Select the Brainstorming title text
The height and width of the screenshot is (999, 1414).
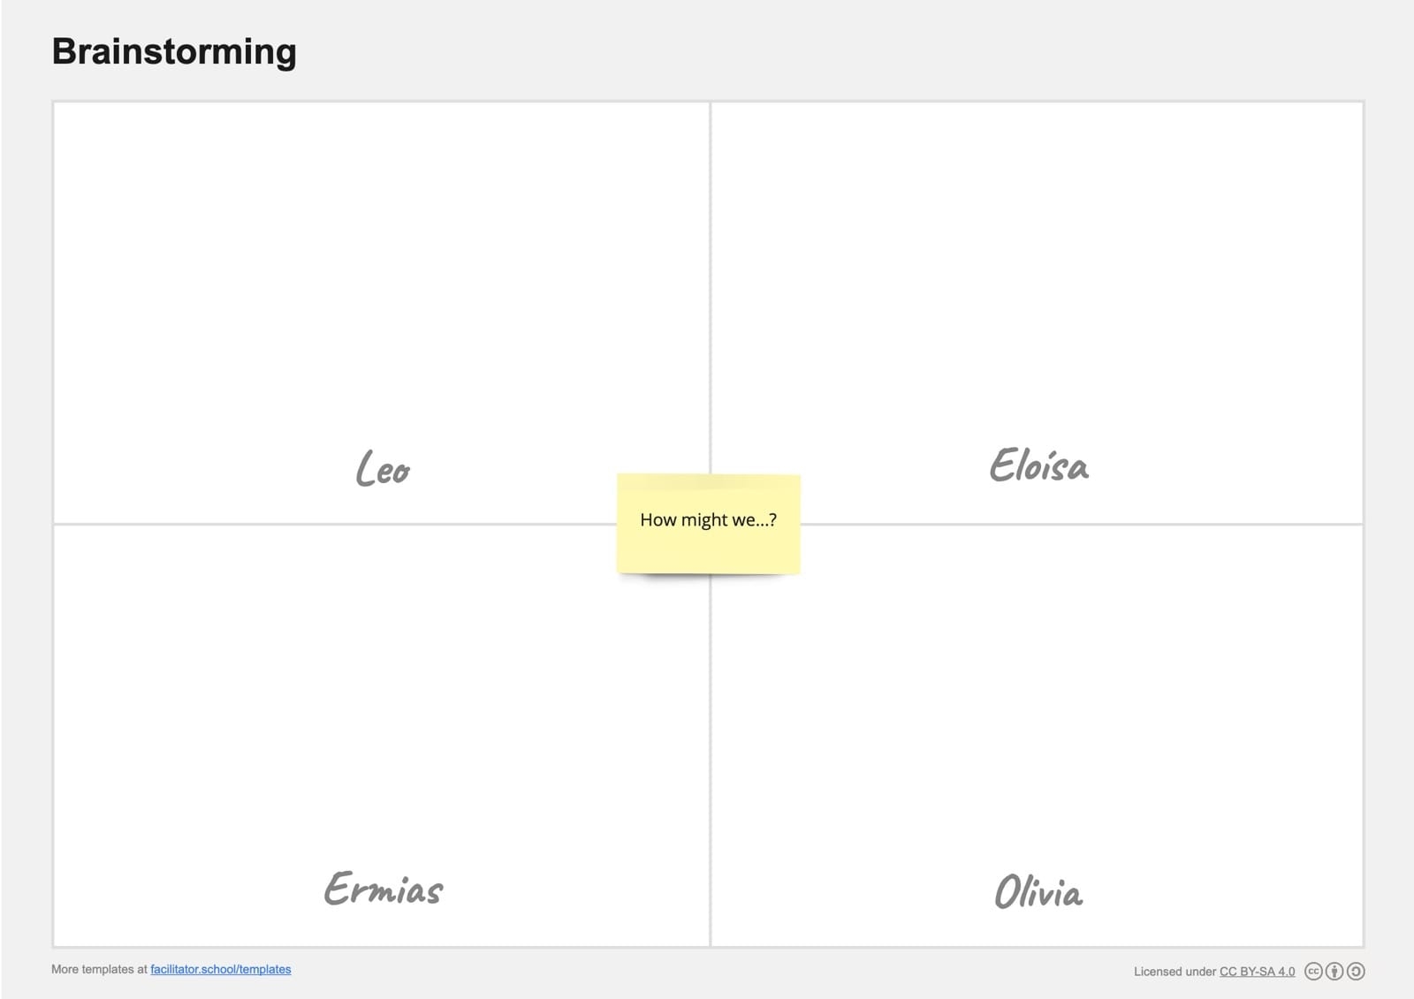click(174, 51)
